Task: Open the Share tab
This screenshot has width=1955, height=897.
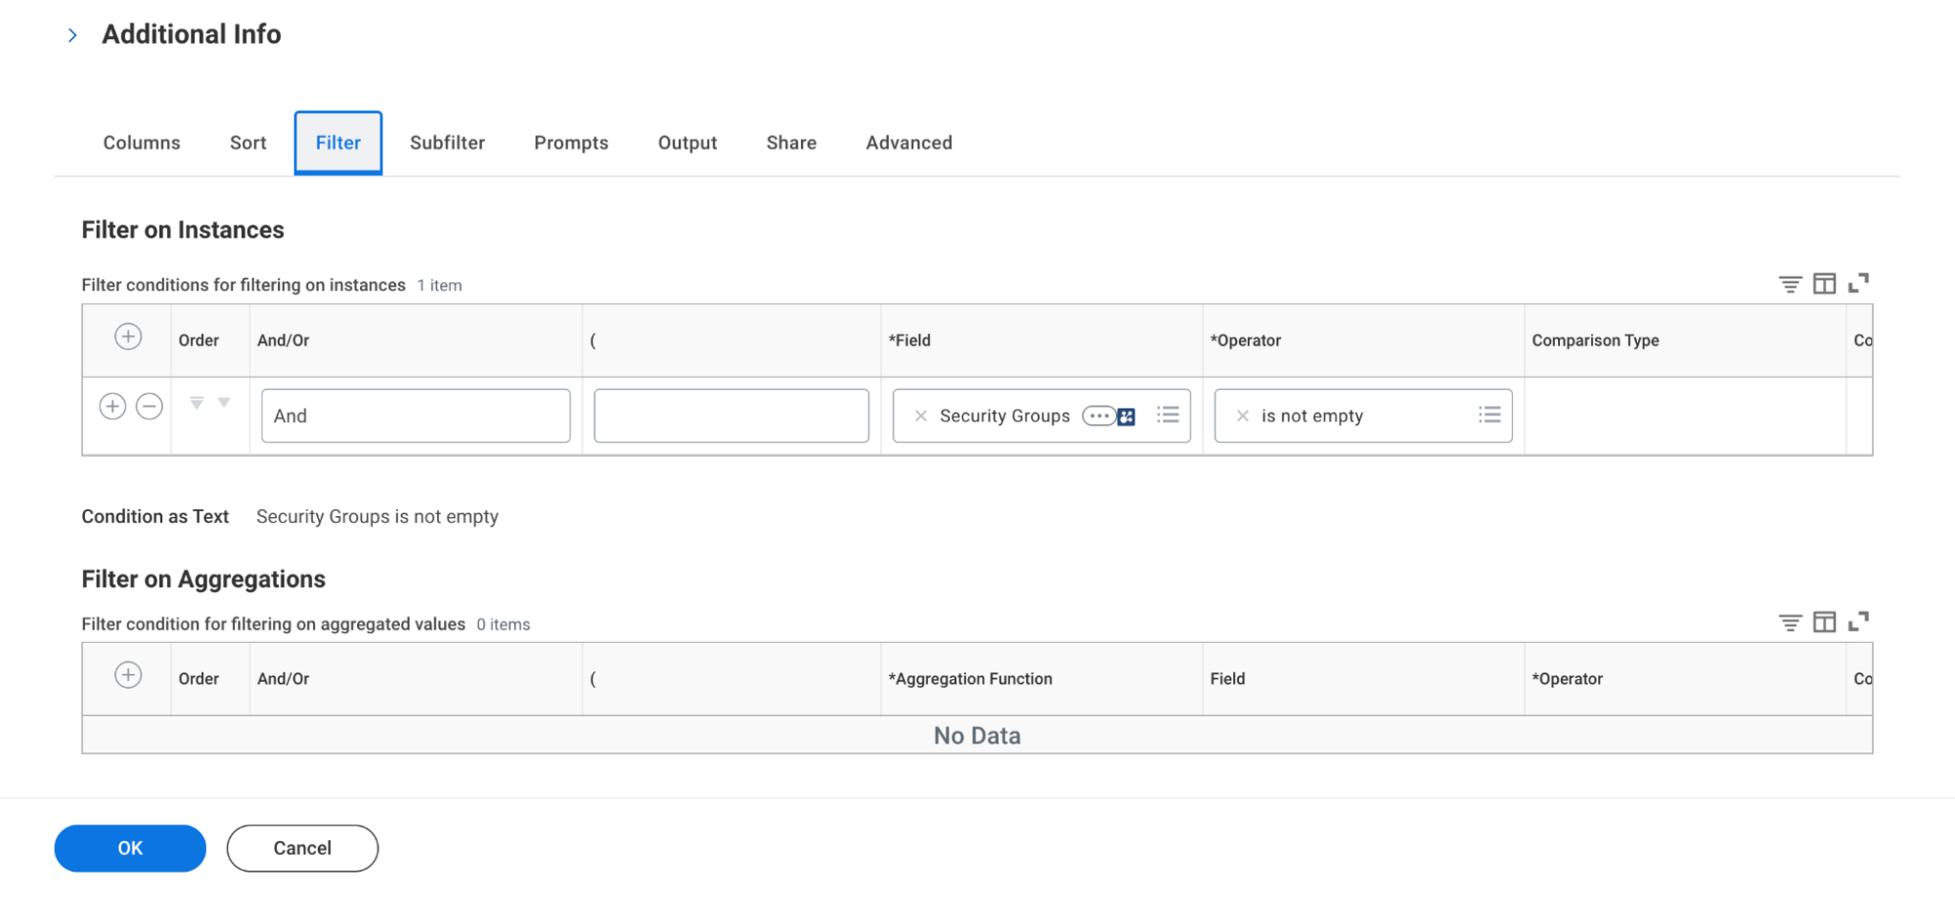Action: (791, 143)
